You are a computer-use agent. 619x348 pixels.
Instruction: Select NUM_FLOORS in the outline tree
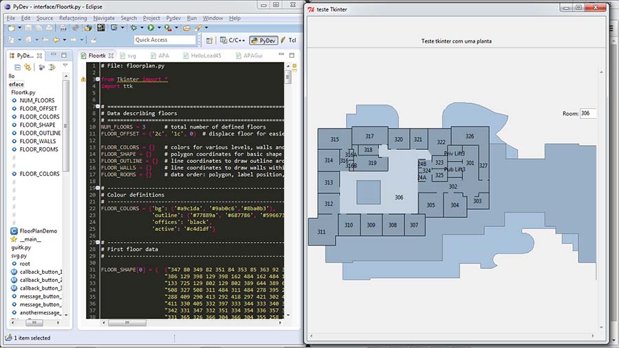pyautogui.click(x=37, y=100)
